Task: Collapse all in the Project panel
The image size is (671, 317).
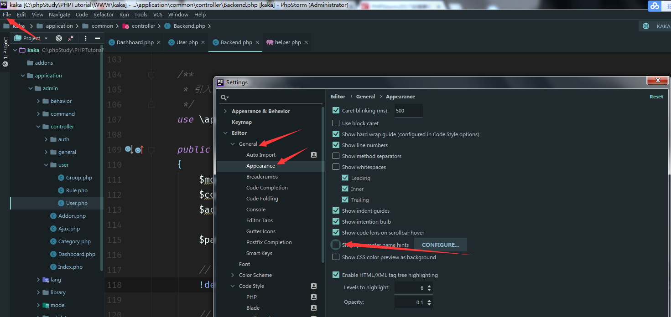Action: point(71,38)
